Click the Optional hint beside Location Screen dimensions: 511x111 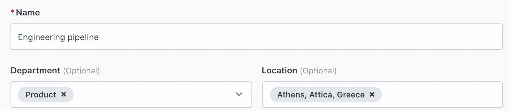click(x=318, y=71)
